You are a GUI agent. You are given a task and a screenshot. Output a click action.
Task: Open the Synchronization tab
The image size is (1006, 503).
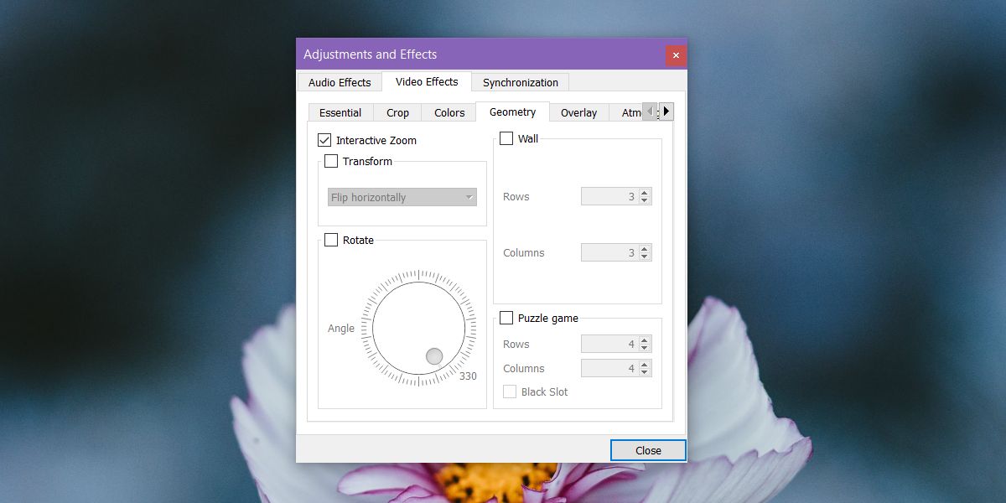pos(521,82)
